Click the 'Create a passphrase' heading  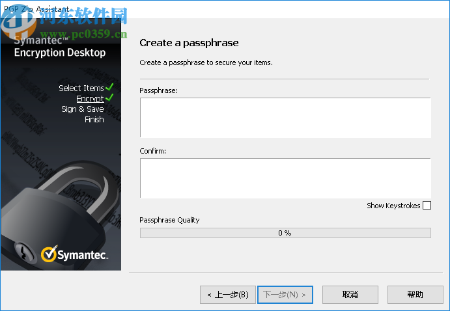pos(189,43)
